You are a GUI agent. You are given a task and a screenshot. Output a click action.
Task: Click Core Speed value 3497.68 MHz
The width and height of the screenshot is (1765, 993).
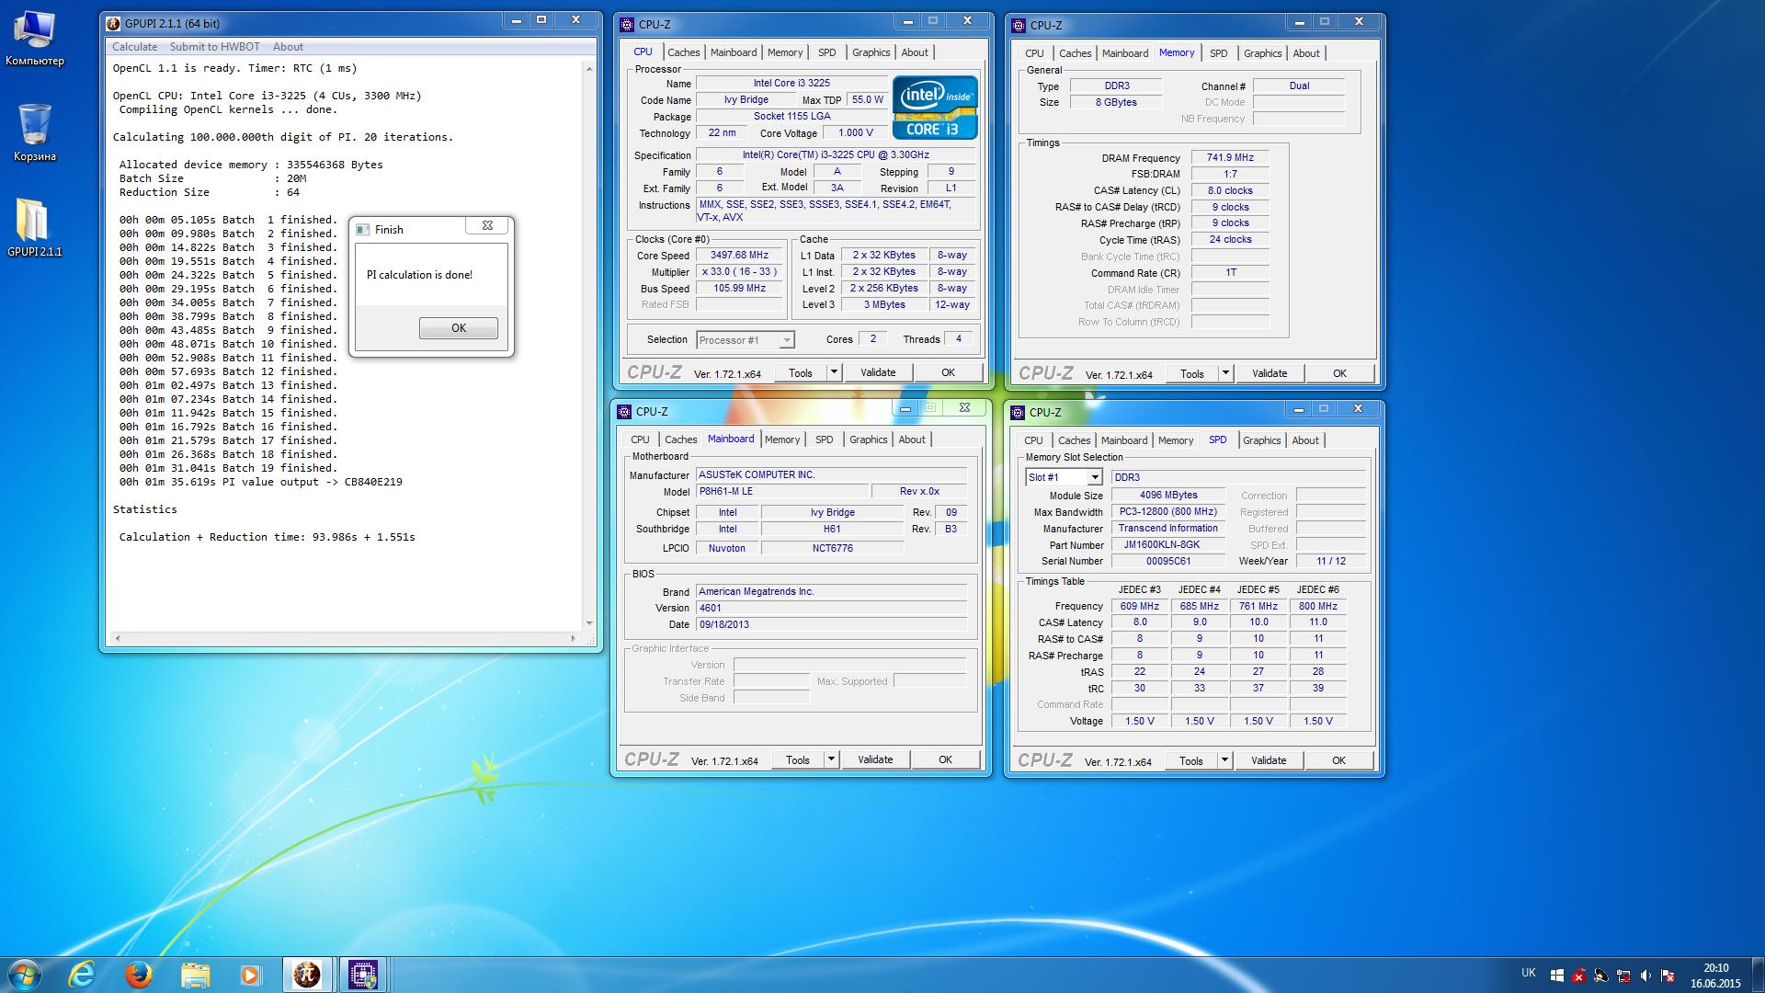(739, 256)
